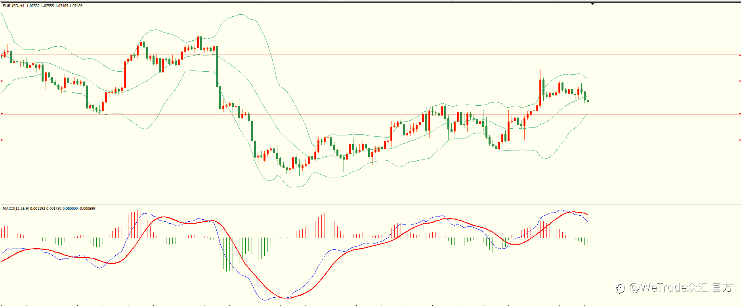The height and width of the screenshot is (306, 741).
Task: Click the MACD(12,26,9) indicator label
Action: tap(16, 209)
